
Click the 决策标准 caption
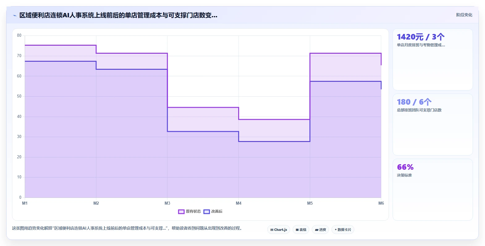coord(404,175)
